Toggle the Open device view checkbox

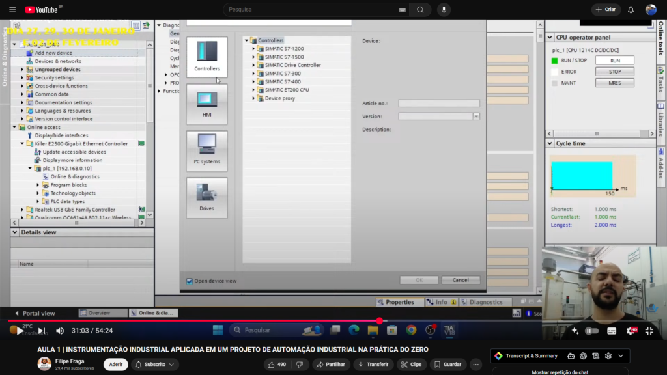pyautogui.click(x=190, y=281)
